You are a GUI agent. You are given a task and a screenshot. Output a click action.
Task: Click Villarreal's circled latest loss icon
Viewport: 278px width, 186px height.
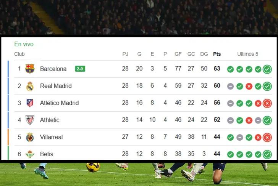[267, 137]
